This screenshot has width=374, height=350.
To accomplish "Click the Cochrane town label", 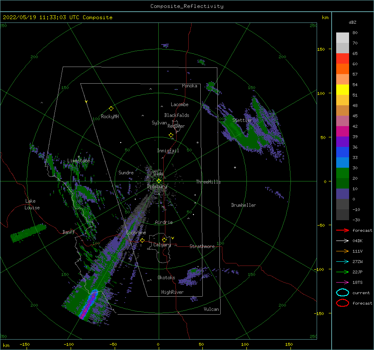I will [136, 233].
